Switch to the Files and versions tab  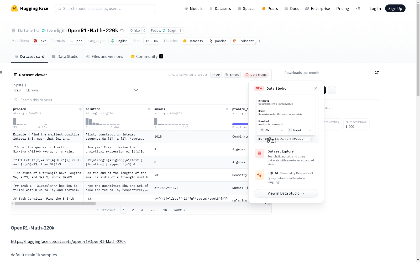[x=104, y=56]
